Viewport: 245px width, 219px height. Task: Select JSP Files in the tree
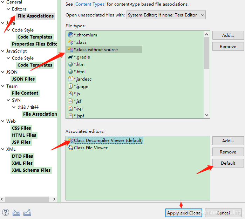point(21,142)
